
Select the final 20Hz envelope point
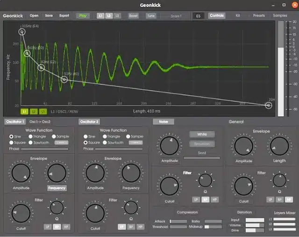coord(269,105)
